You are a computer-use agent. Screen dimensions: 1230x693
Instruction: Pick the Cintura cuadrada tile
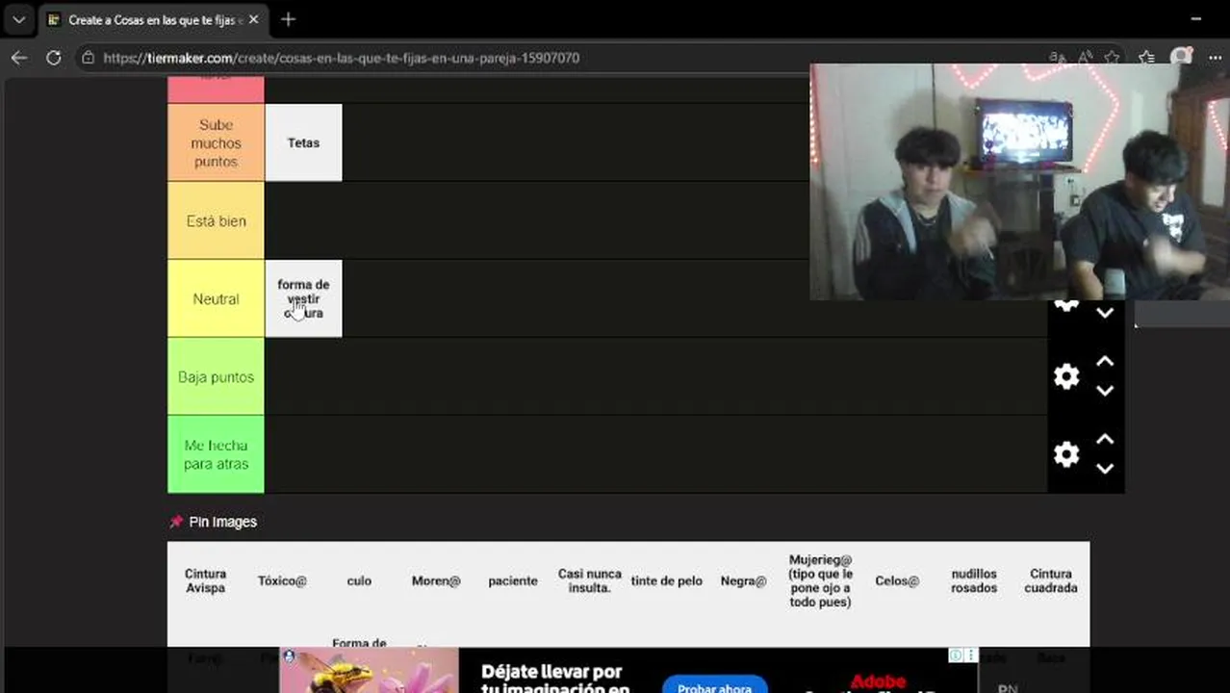[x=1051, y=580]
